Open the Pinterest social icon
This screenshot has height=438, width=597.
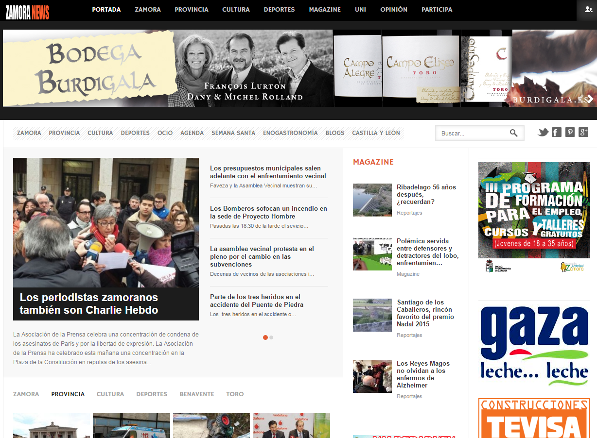(570, 132)
